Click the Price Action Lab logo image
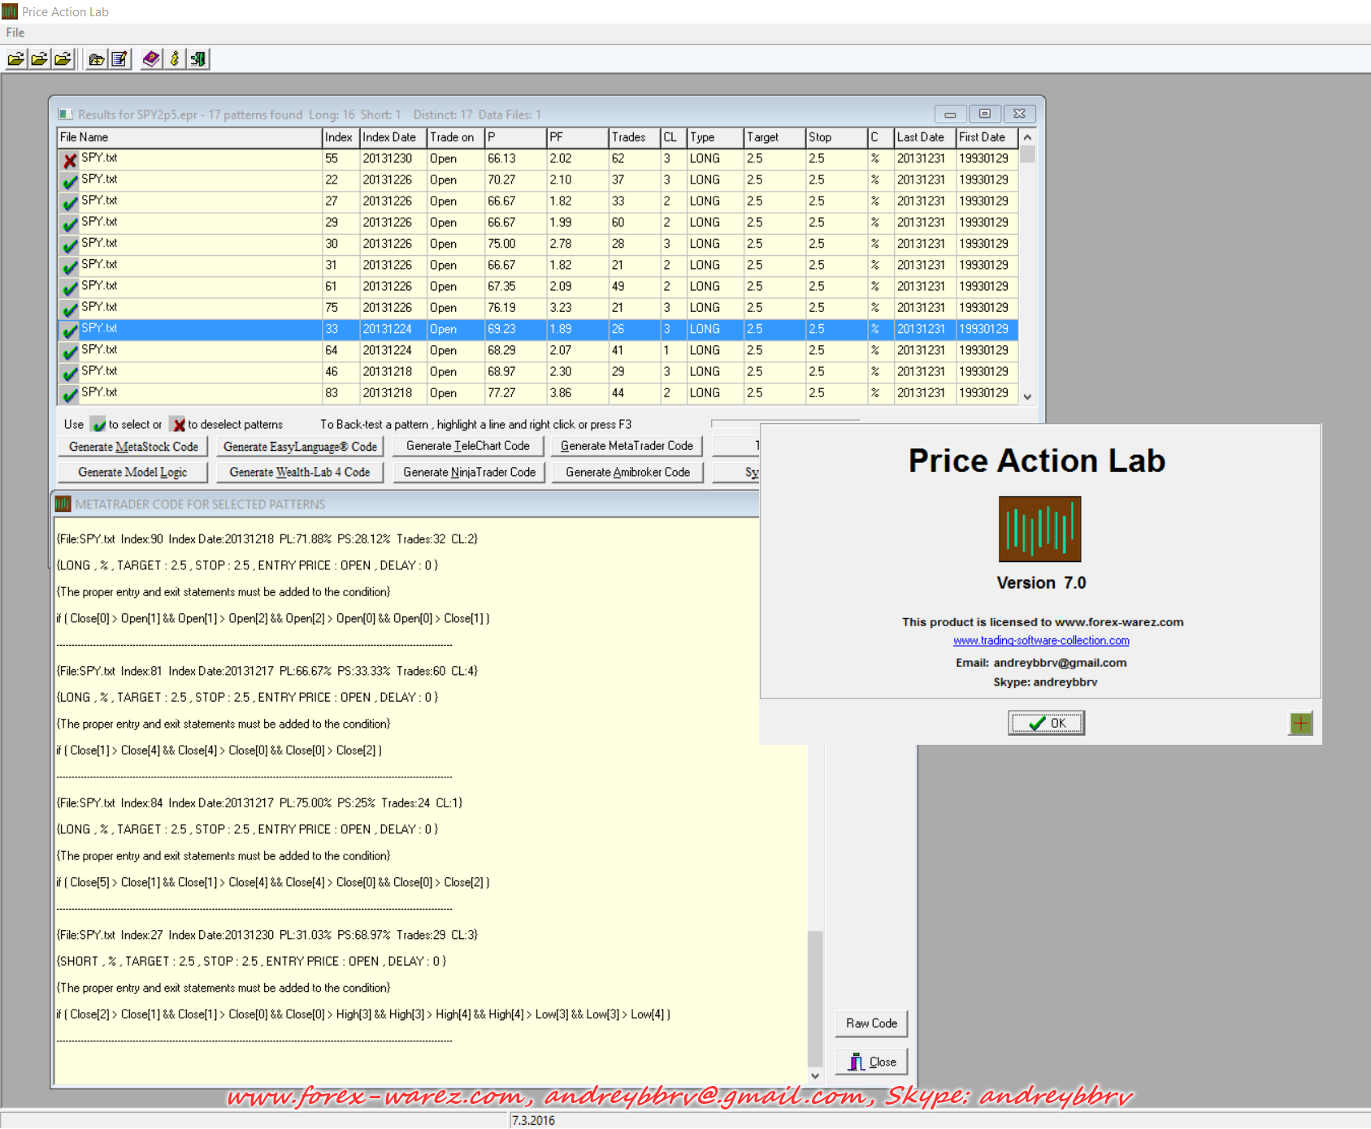This screenshot has height=1129, width=1371. [1039, 529]
